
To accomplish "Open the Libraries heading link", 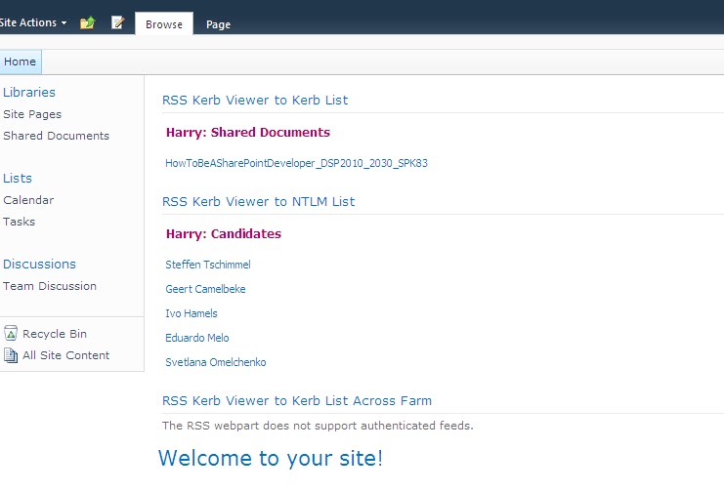I will click(29, 93).
